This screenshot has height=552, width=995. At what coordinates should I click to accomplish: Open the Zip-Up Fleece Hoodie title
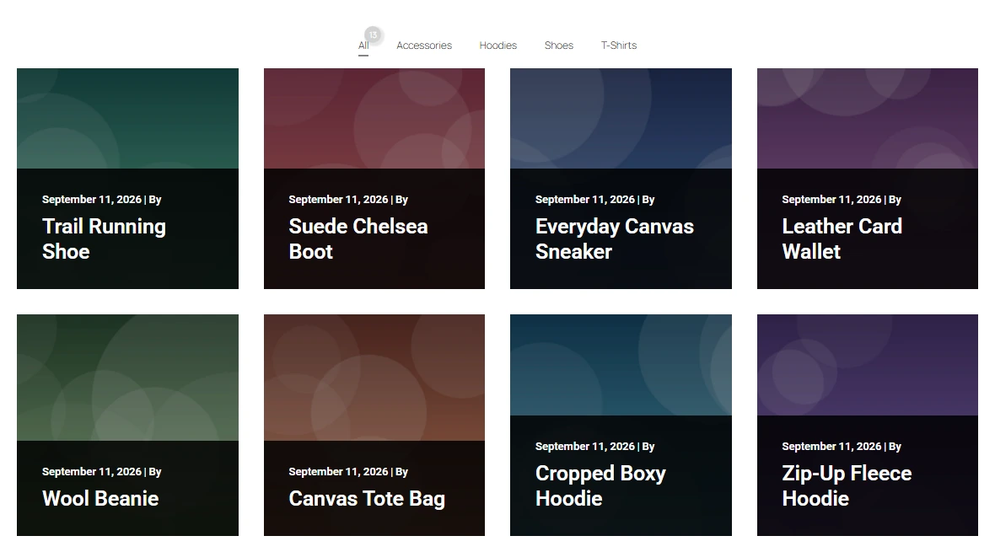847,486
